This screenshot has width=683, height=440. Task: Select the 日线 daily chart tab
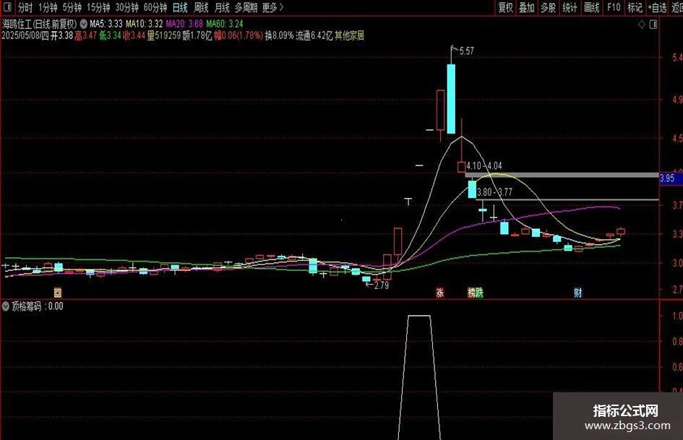point(180,7)
